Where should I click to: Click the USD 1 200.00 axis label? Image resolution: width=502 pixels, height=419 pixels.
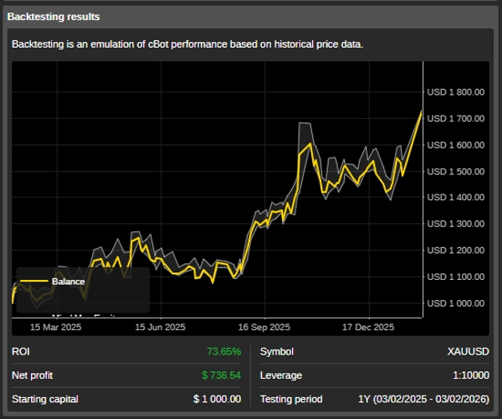(456, 250)
